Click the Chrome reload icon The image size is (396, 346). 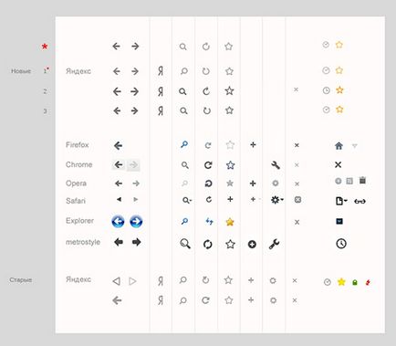(x=208, y=165)
